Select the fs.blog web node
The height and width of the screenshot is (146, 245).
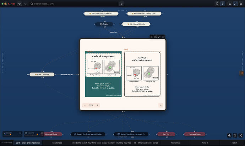coord(104,24)
